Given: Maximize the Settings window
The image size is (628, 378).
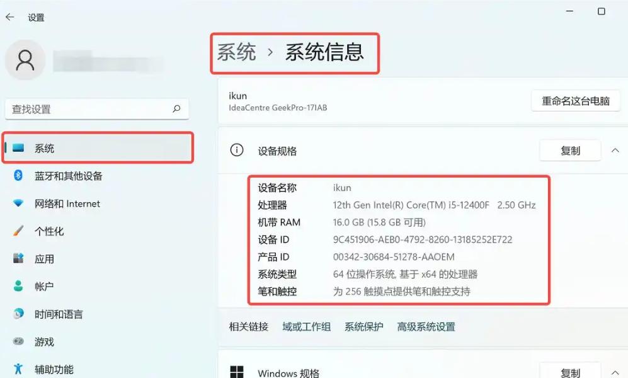Looking at the screenshot, I should pos(601,11).
